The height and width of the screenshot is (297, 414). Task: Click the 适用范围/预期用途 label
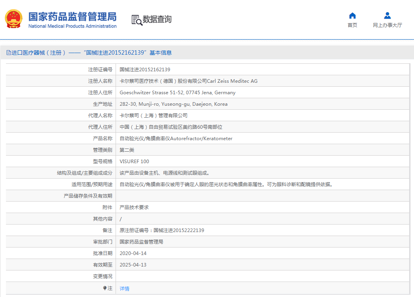[x=92, y=185]
